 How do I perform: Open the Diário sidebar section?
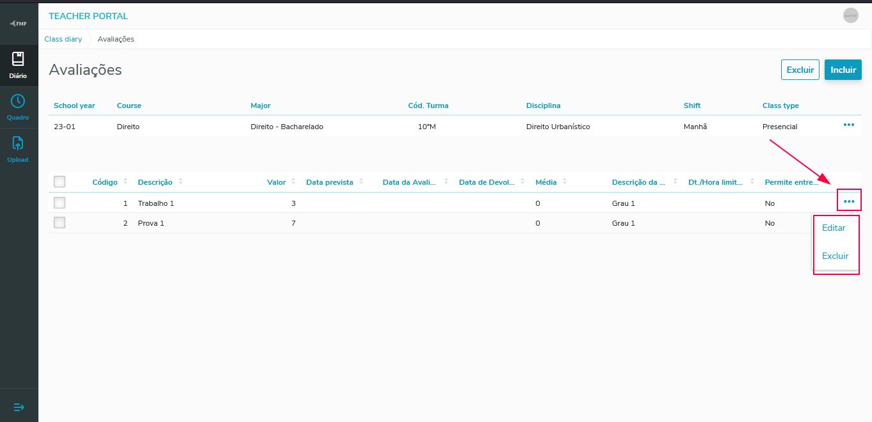pos(18,65)
